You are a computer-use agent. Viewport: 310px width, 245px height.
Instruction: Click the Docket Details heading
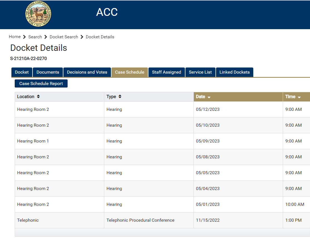(39, 48)
